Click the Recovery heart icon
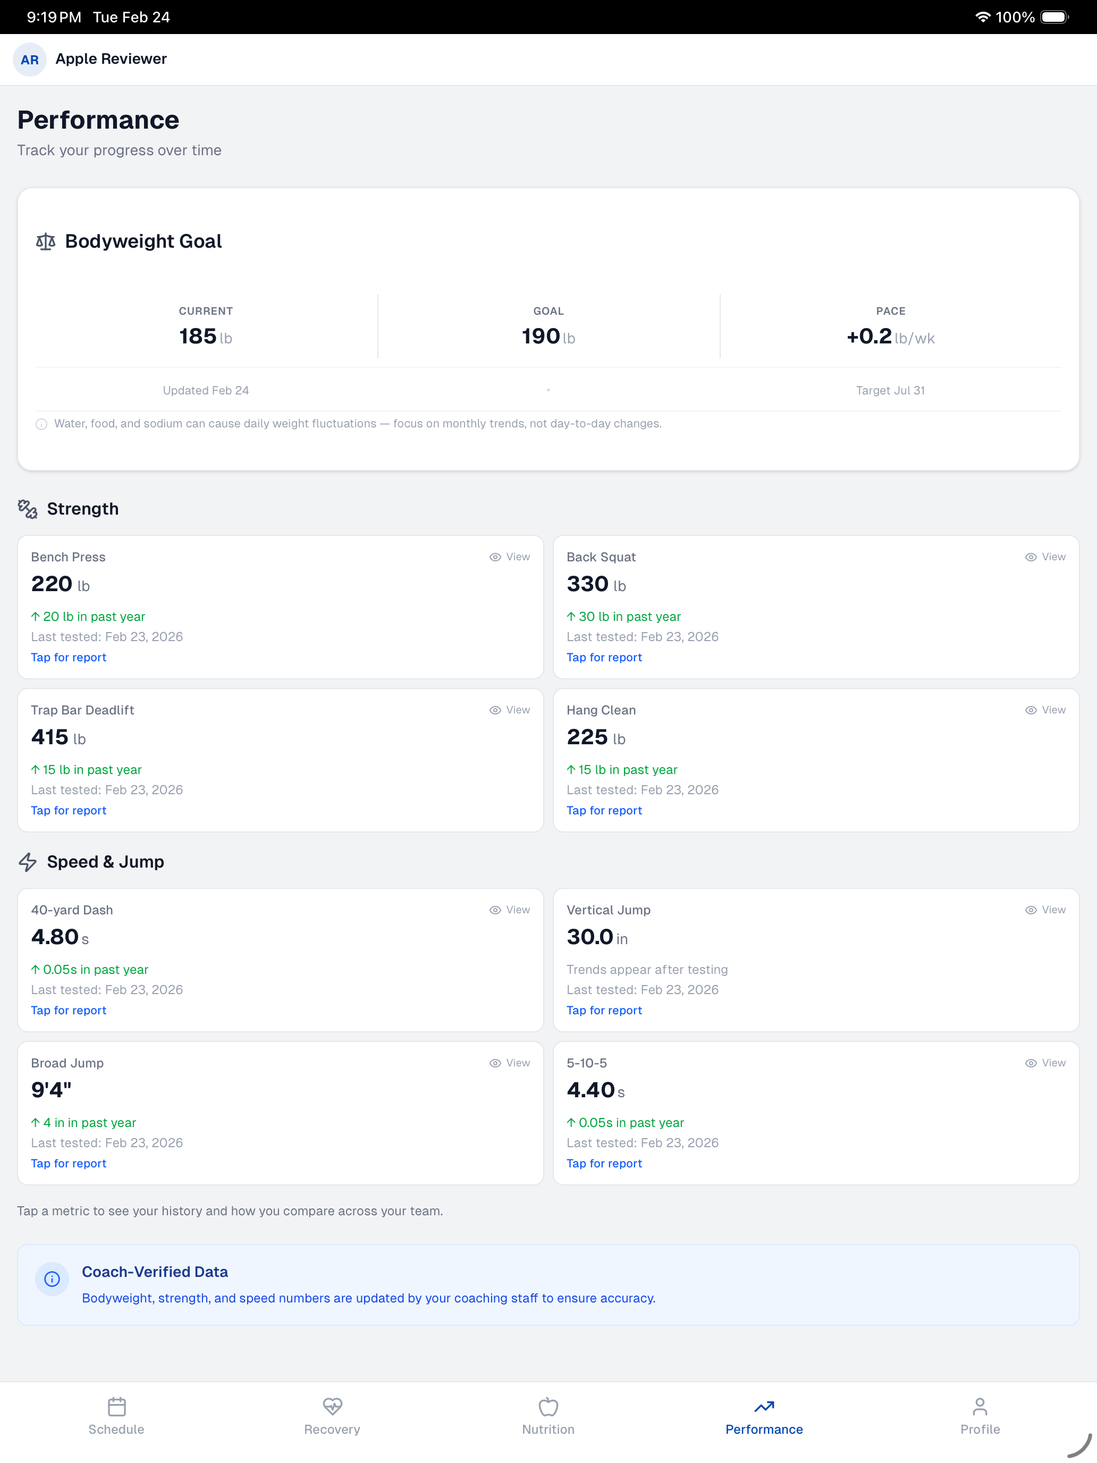1097x1463 pixels. click(x=332, y=1406)
